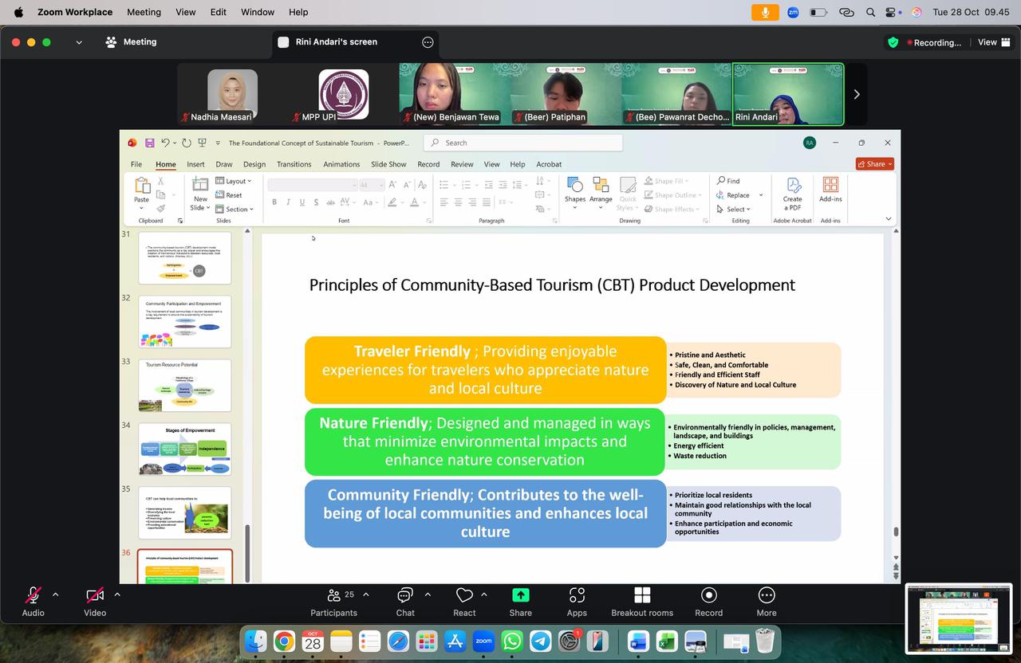Open the Meeting menu in macOS menu bar
This screenshot has height=663, width=1021.
(144, 12)
